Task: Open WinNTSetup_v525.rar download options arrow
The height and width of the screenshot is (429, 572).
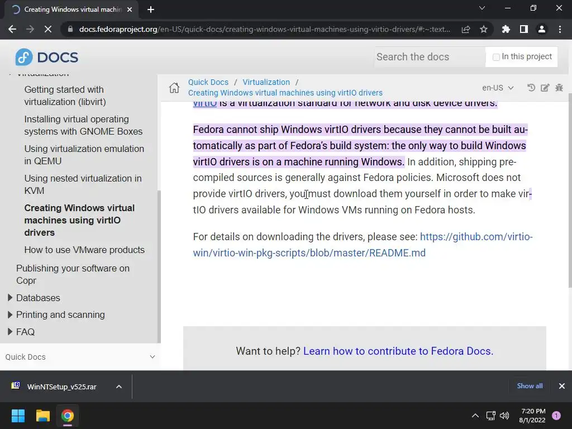Action: pos(119,387)
